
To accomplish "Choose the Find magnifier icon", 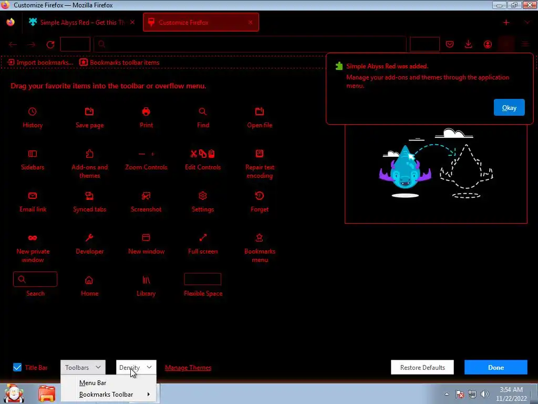I will pos(202,112).
